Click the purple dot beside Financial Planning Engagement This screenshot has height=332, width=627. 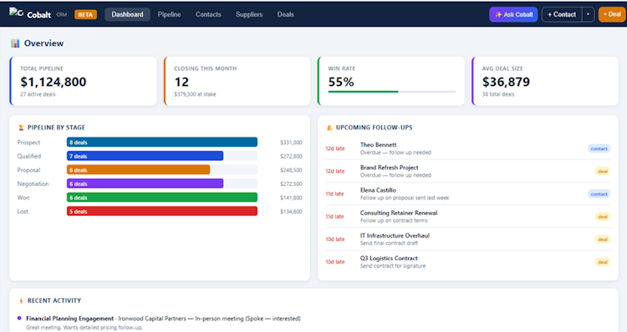pos(19,318)
